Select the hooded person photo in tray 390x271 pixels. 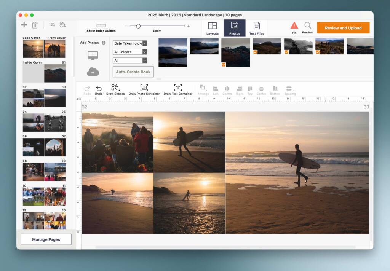point(298,46)
